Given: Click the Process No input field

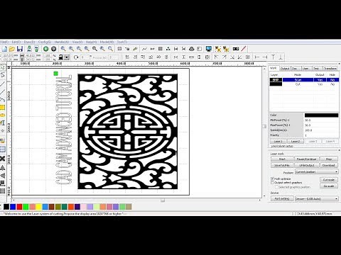Looking at the screenshot, I should [x=114, y=57].
